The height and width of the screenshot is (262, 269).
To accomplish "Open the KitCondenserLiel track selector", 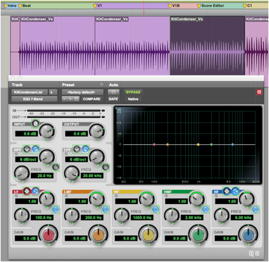I will 30,92.
